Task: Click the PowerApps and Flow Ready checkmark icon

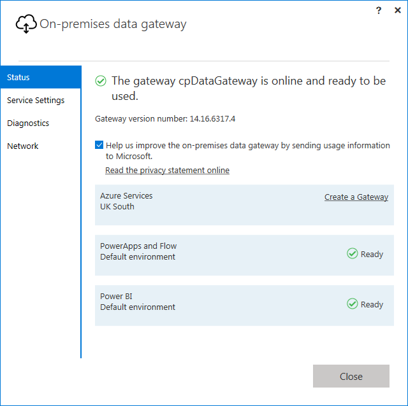Action: [x=352, y=254]
